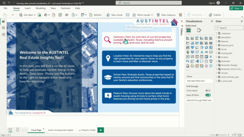
Task: Click the title bar Search box
Action: tap(149, 3)
